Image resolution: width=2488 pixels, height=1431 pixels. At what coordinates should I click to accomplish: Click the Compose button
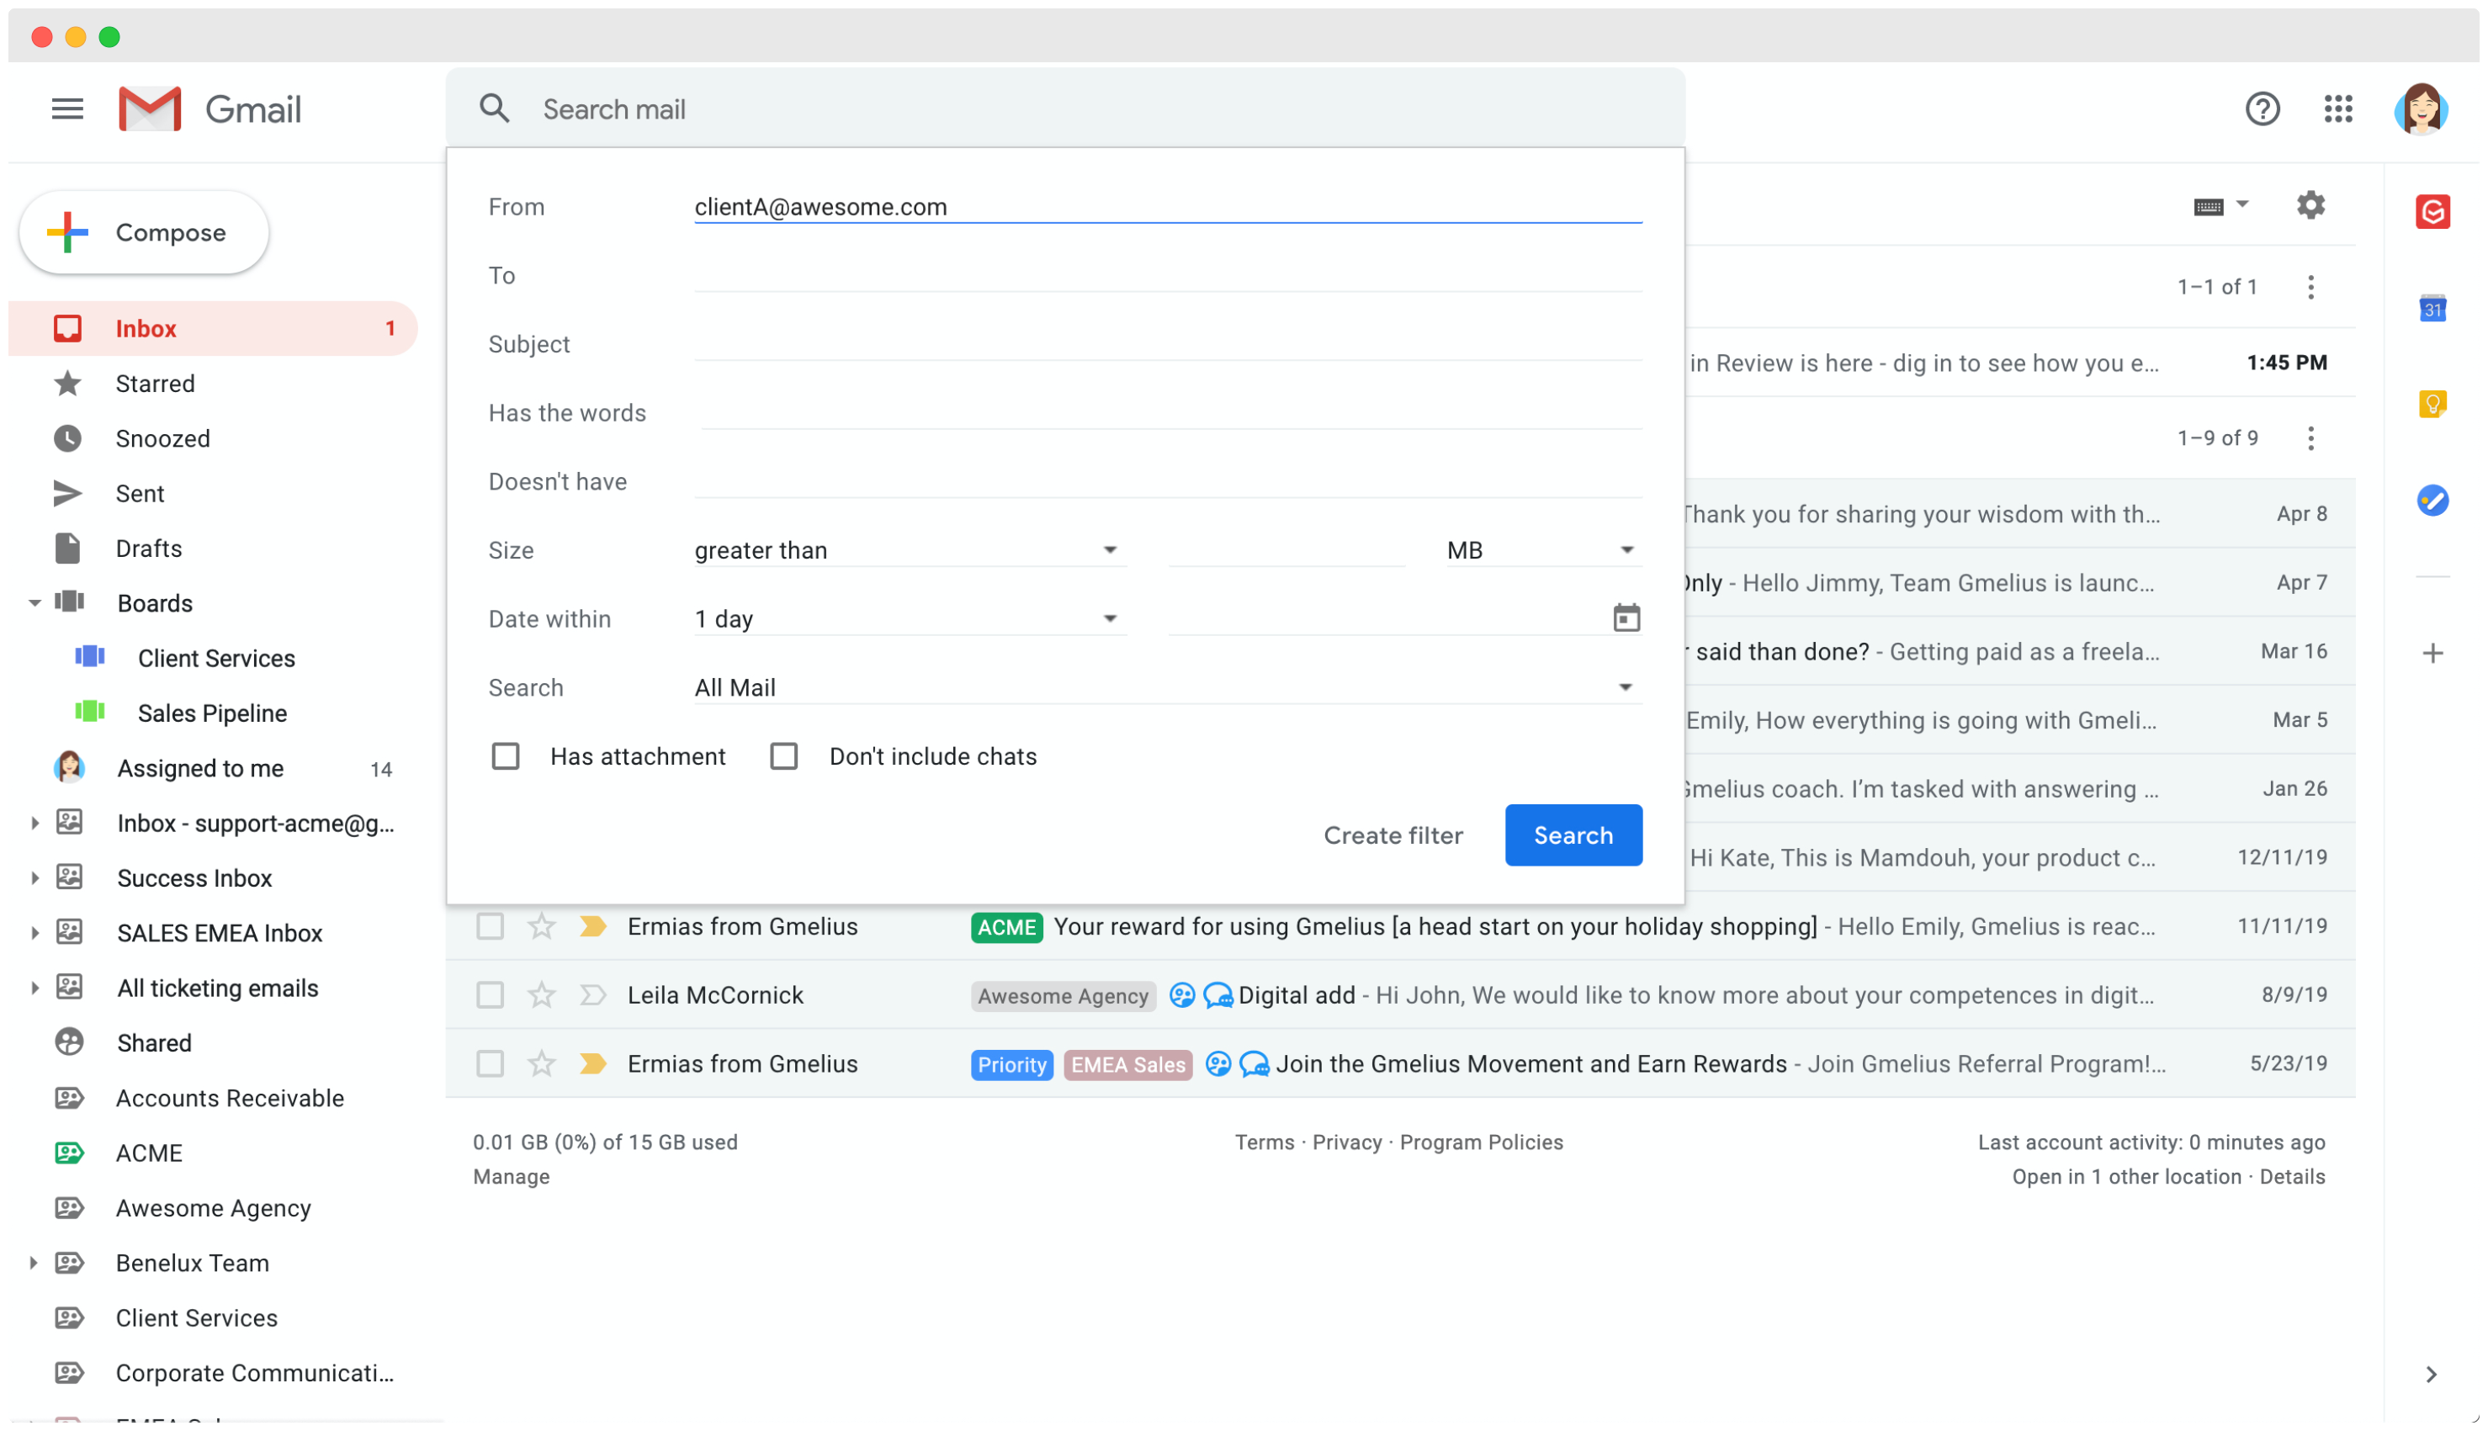144,233
